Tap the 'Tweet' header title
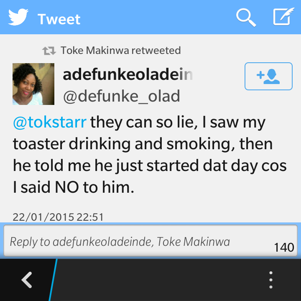Screen dimensions: 301x301 pyautogui.click(x=59, y=19)
